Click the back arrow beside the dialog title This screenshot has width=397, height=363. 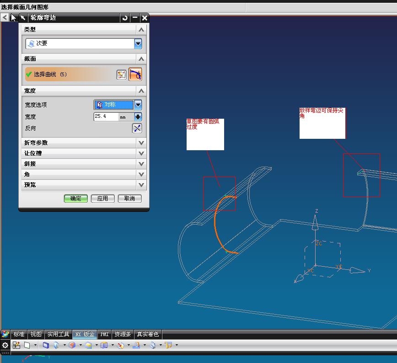(5, 18)
